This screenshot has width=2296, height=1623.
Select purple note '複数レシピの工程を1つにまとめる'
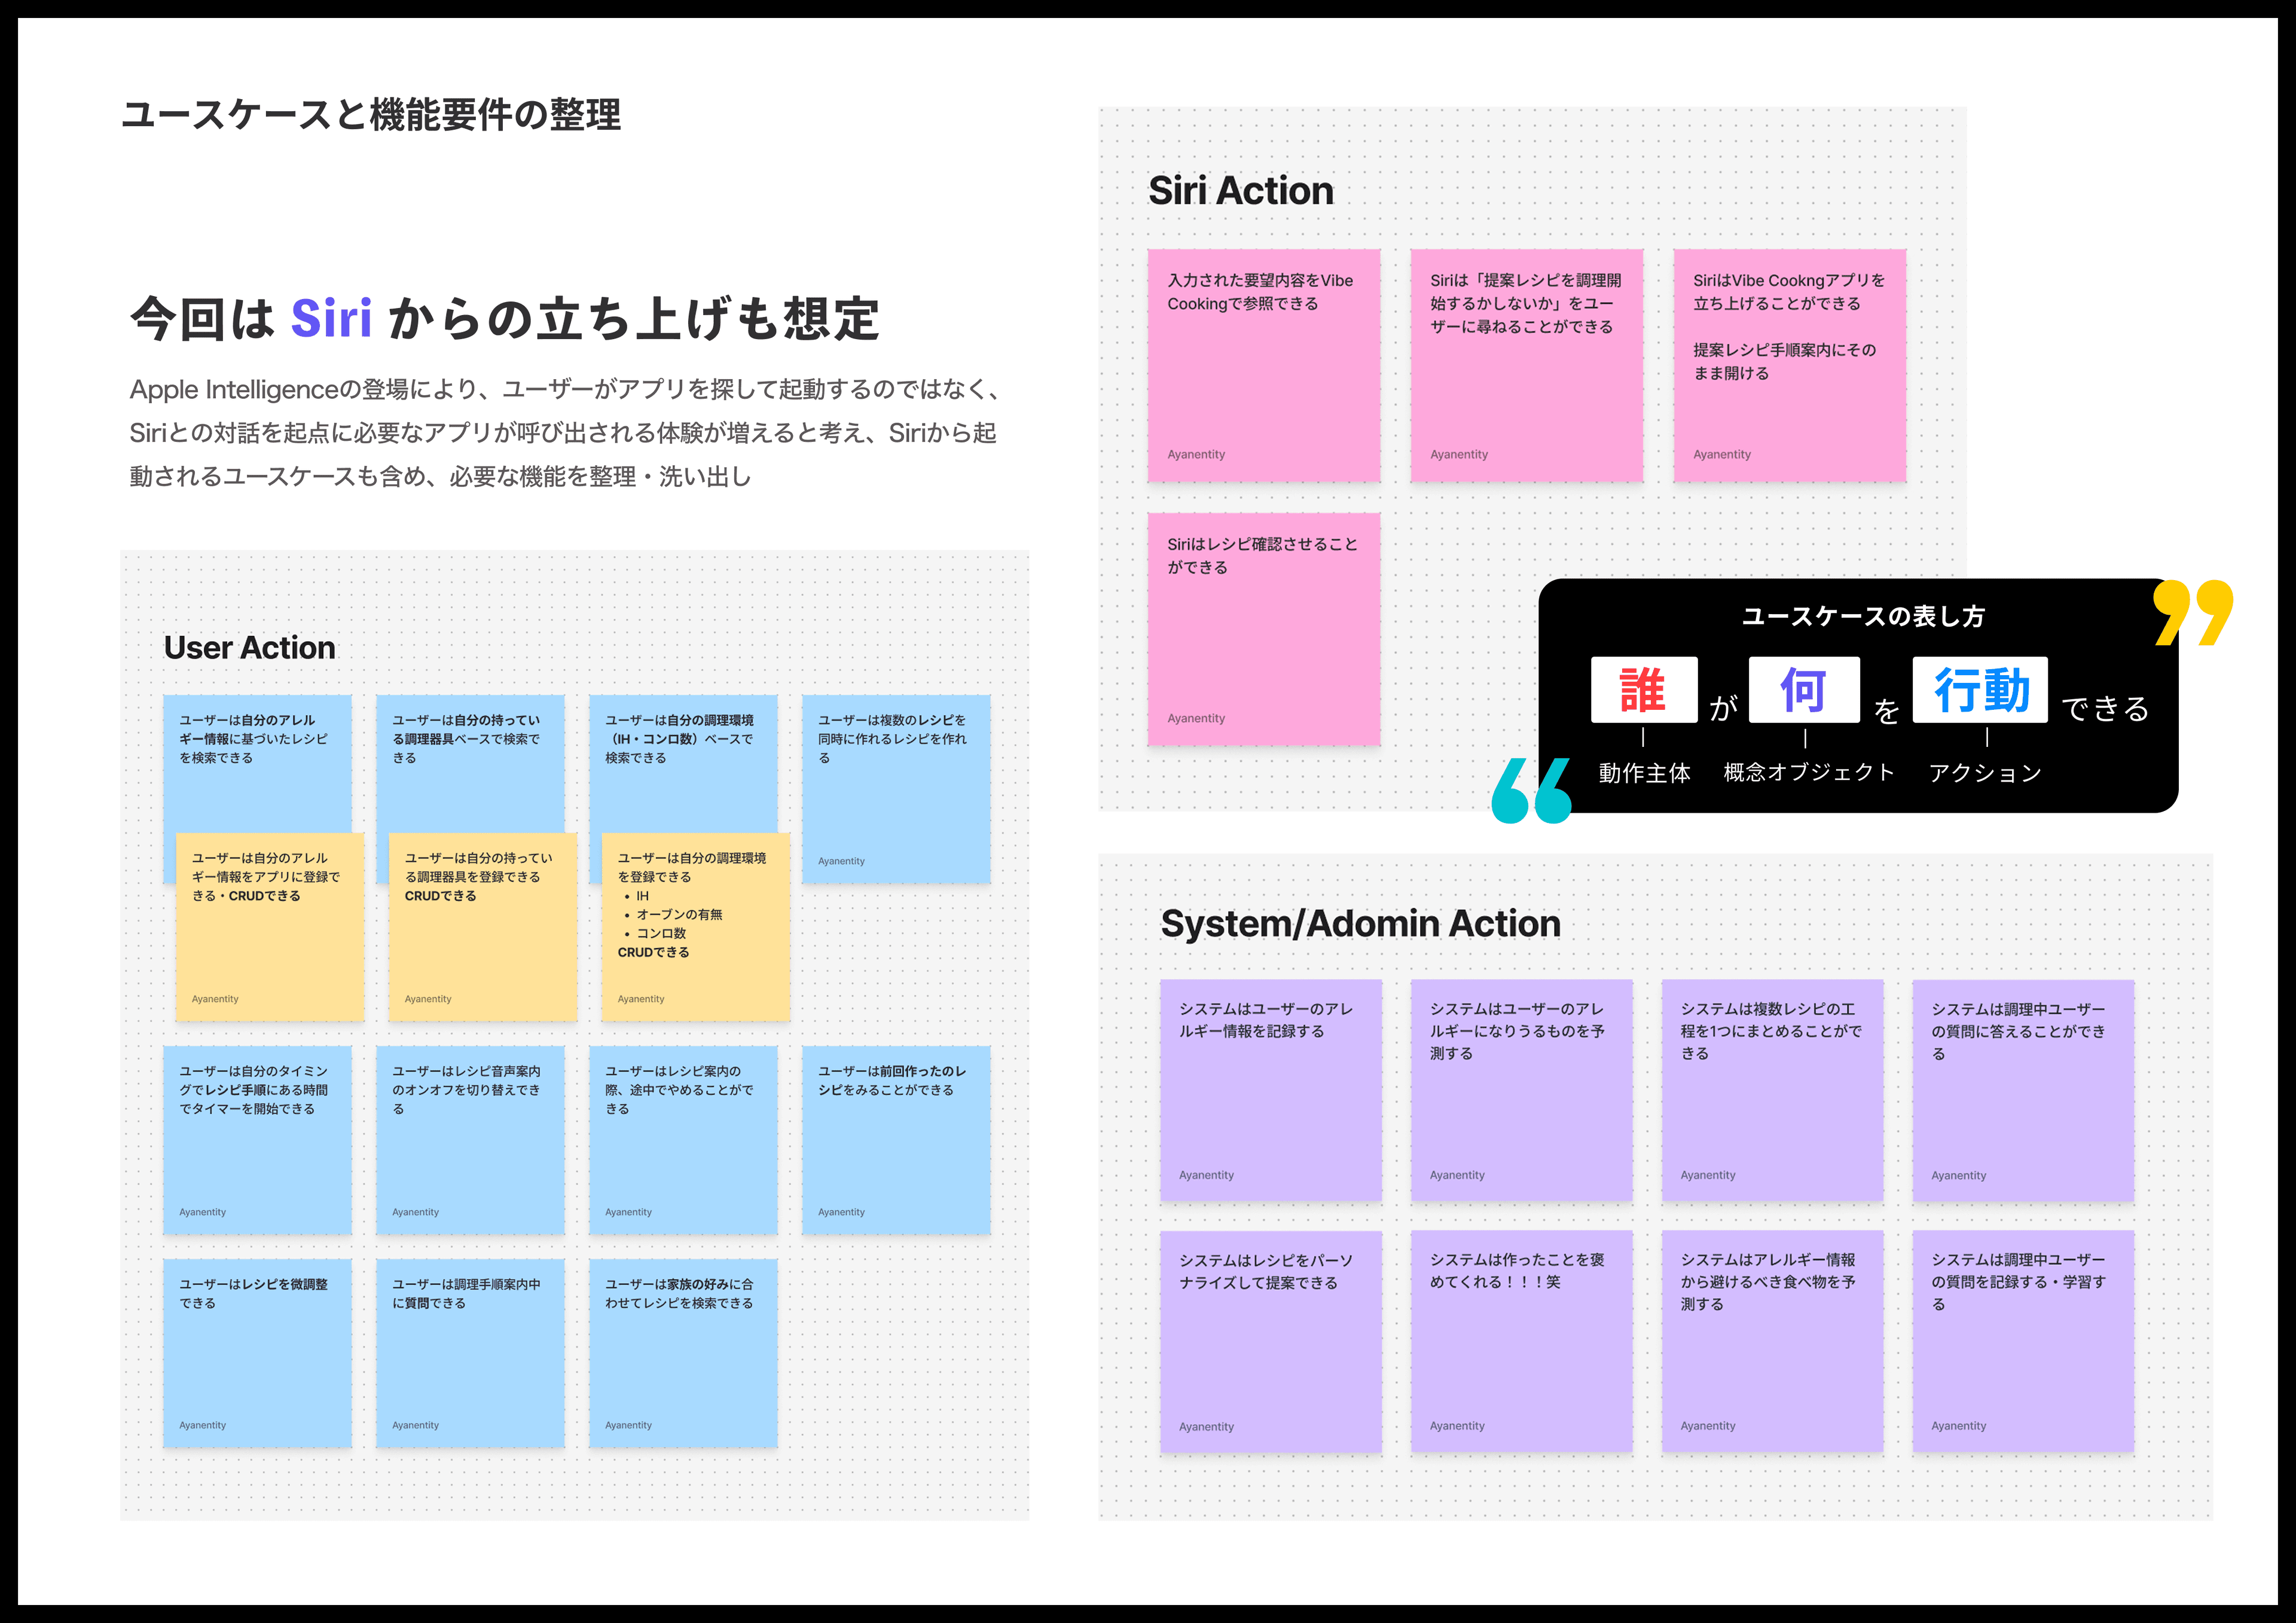click(1773, 1090)
